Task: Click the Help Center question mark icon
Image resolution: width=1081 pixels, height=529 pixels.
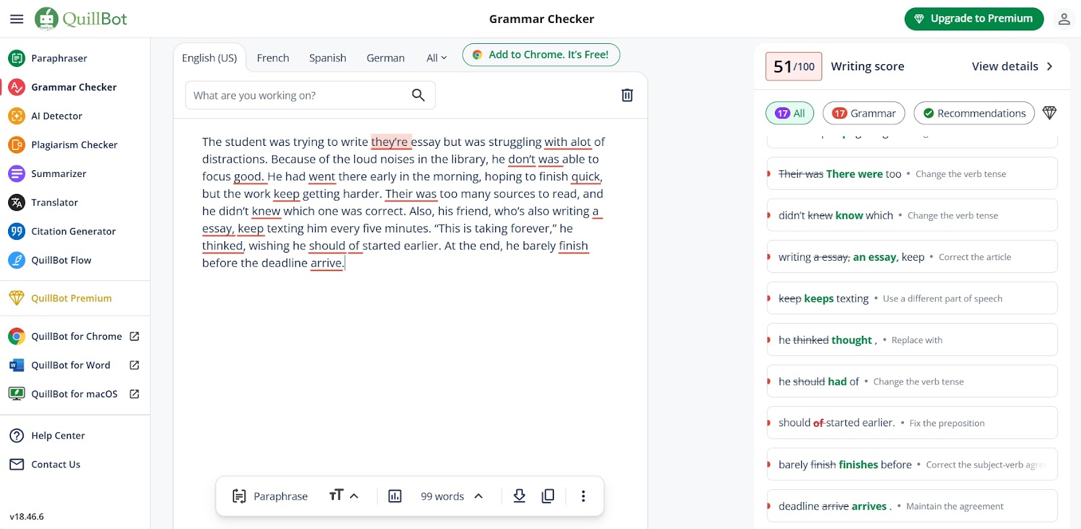Action: coord(17,436)
